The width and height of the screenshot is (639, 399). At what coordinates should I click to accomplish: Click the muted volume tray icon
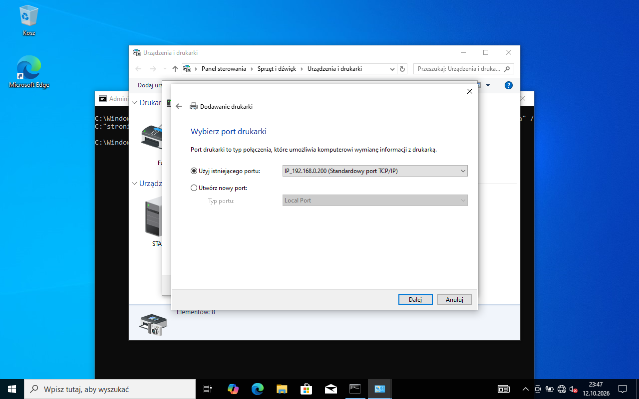coord(574,389)
